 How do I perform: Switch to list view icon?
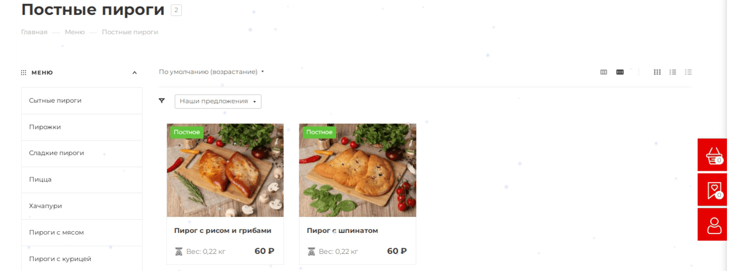click(x=673, y=72)
